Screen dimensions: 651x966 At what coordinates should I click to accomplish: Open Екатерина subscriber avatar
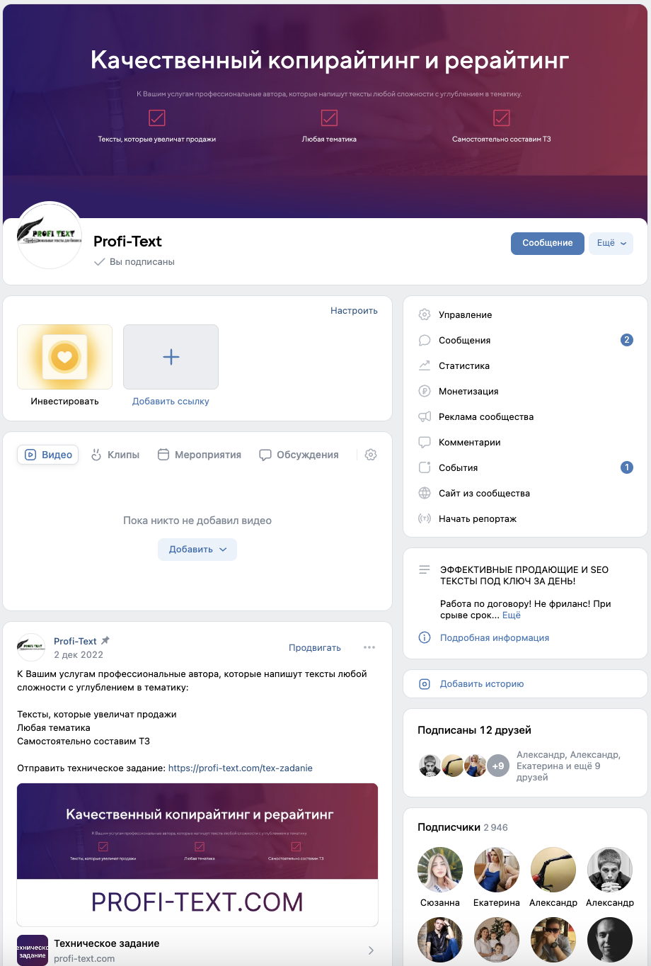[x=497, y=870]
